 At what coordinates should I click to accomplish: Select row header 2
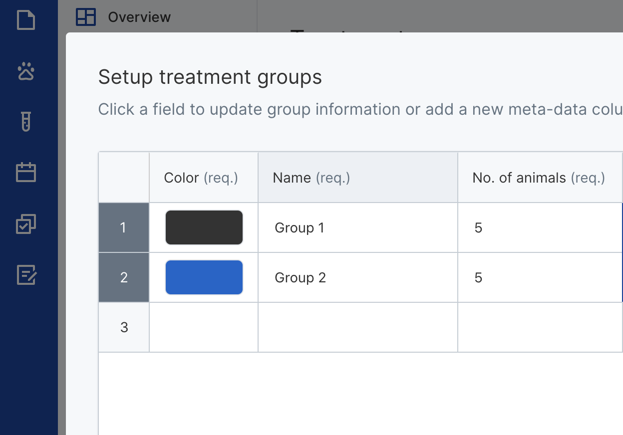coord(124,277)
